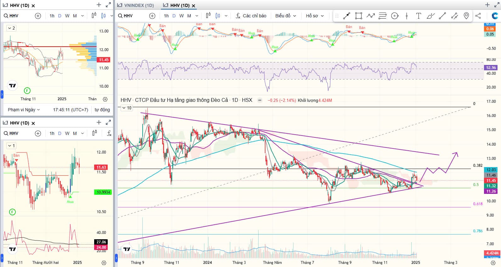Select the HHV (1D) tab in main panel
The height and width of the screenshot is (267, 501).
179,5
